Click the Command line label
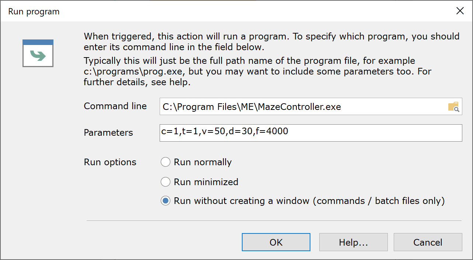Viewport: 473px width, 260px height. tap(115, 106)
